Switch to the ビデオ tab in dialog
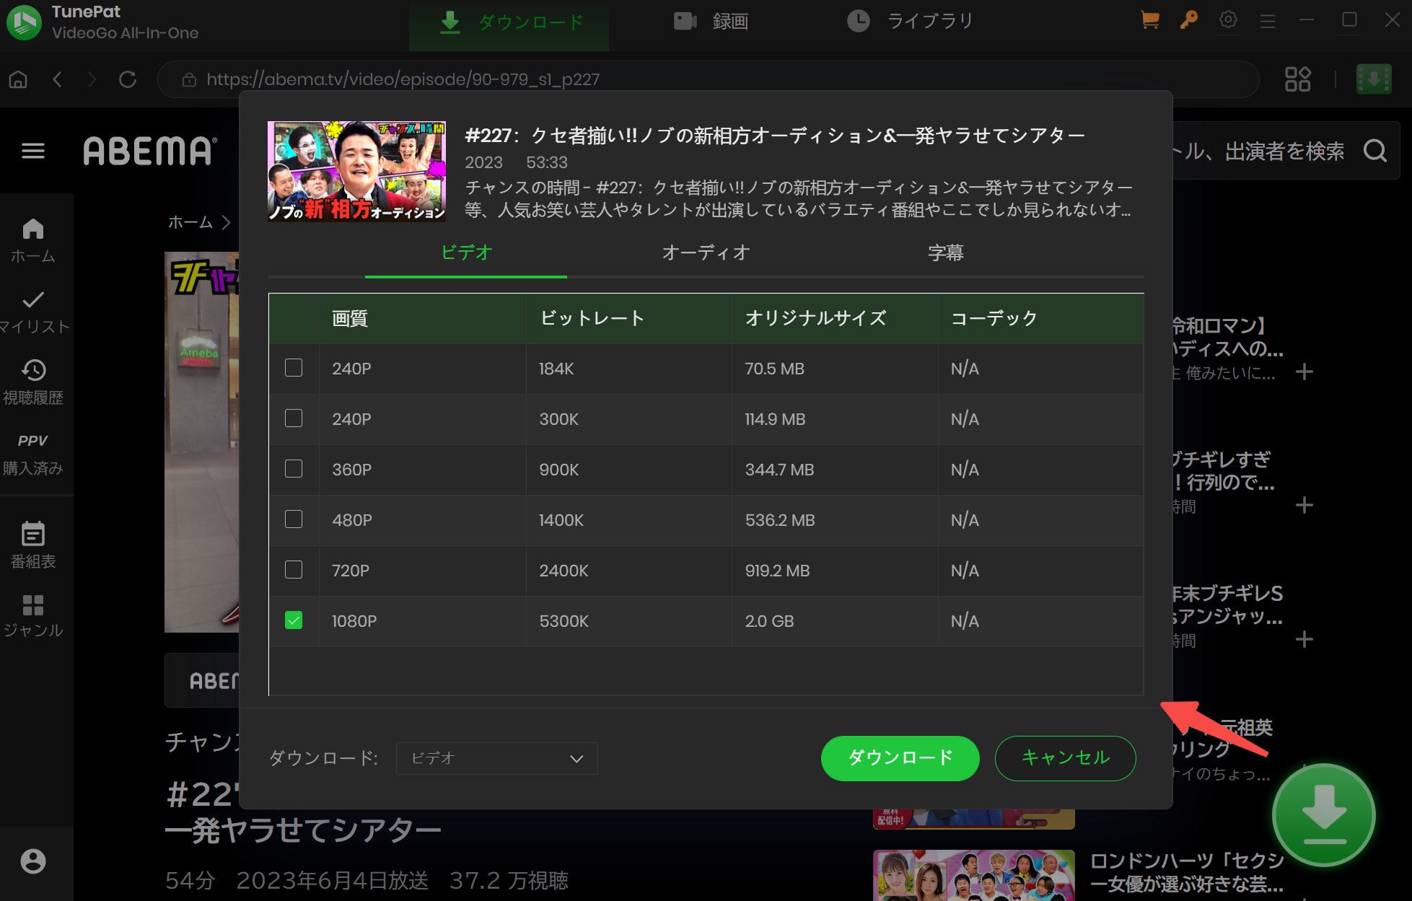Screen dimensions: 1412x901 [x=466, y=252]
